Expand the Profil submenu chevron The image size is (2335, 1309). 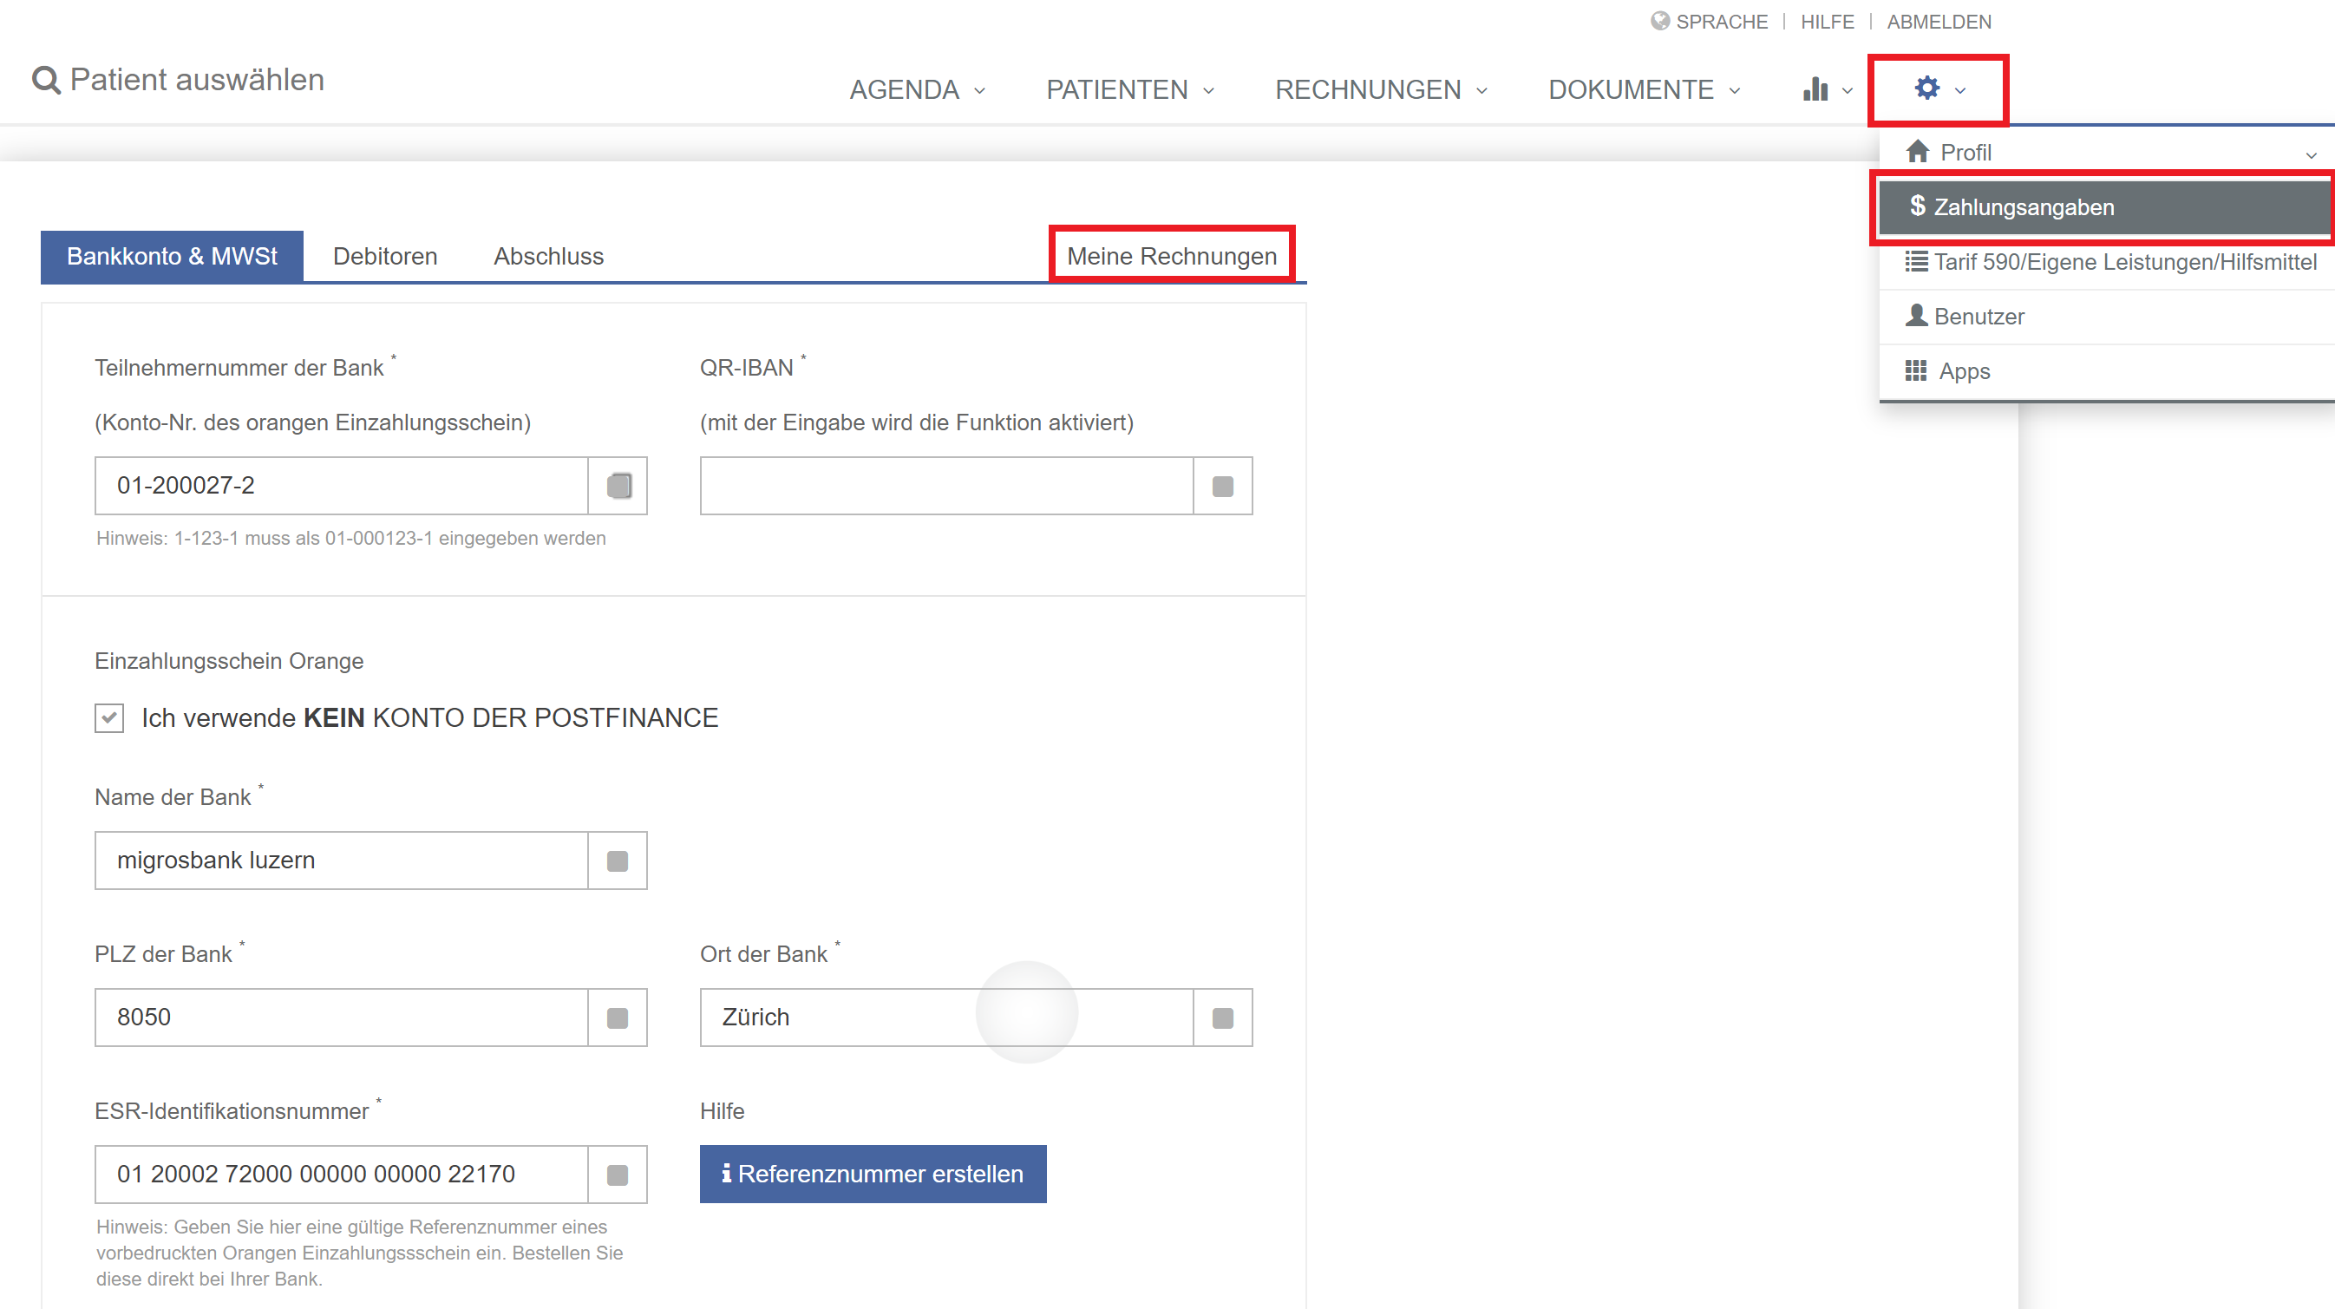pos(2311,155)
